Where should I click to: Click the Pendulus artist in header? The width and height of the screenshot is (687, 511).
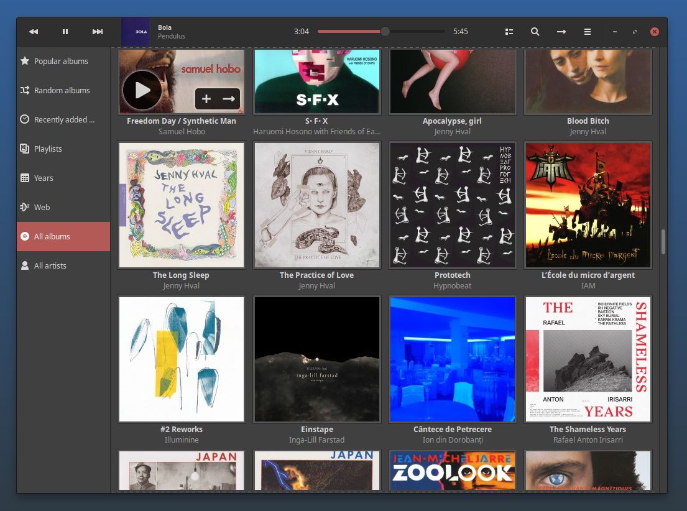[x=172, y=37]
